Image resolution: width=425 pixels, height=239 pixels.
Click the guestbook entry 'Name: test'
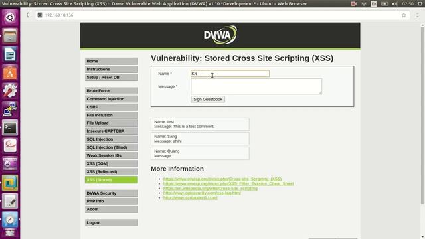200,124
